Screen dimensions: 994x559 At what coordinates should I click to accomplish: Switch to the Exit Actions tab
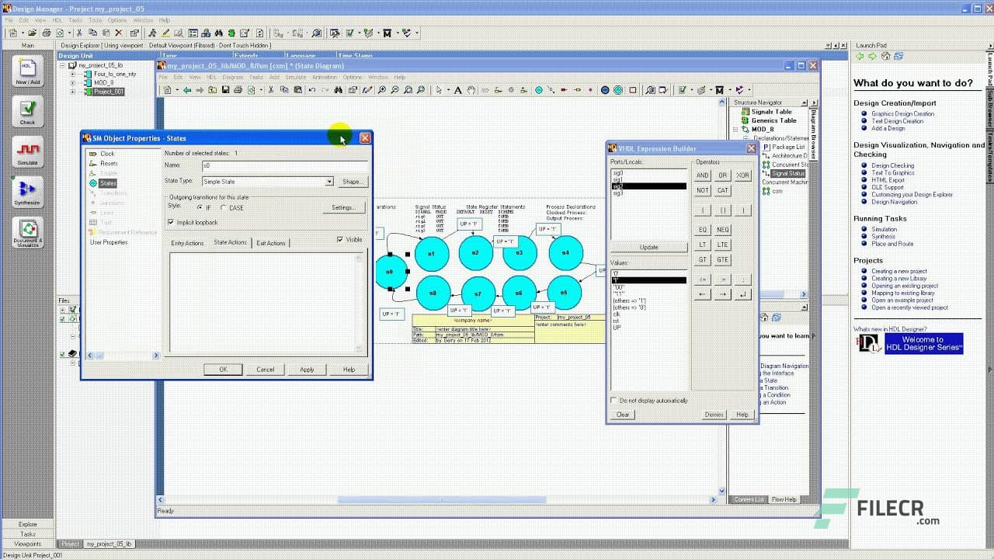[270, 243]
